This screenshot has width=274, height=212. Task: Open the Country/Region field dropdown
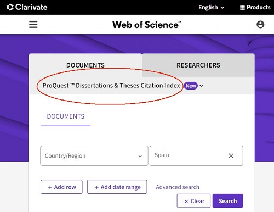pyautogui.click(x=94, y=156)
